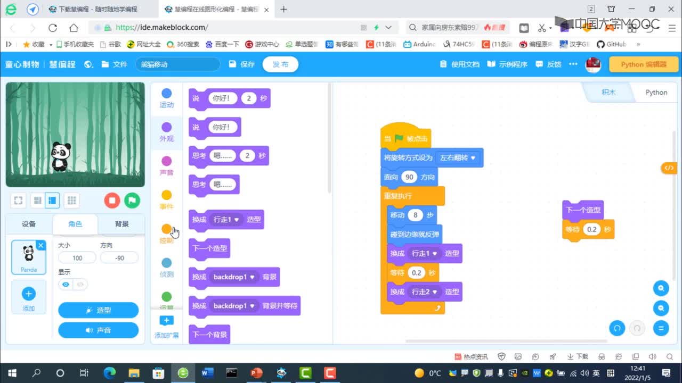The image size is (682, 383).
Task: Switch to the 背景 backdrops tab
Action: coord(121,224)
